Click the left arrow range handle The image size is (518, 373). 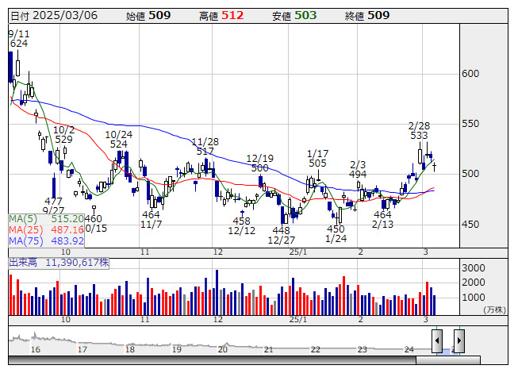pyautogui.click(x=437, y=340)
